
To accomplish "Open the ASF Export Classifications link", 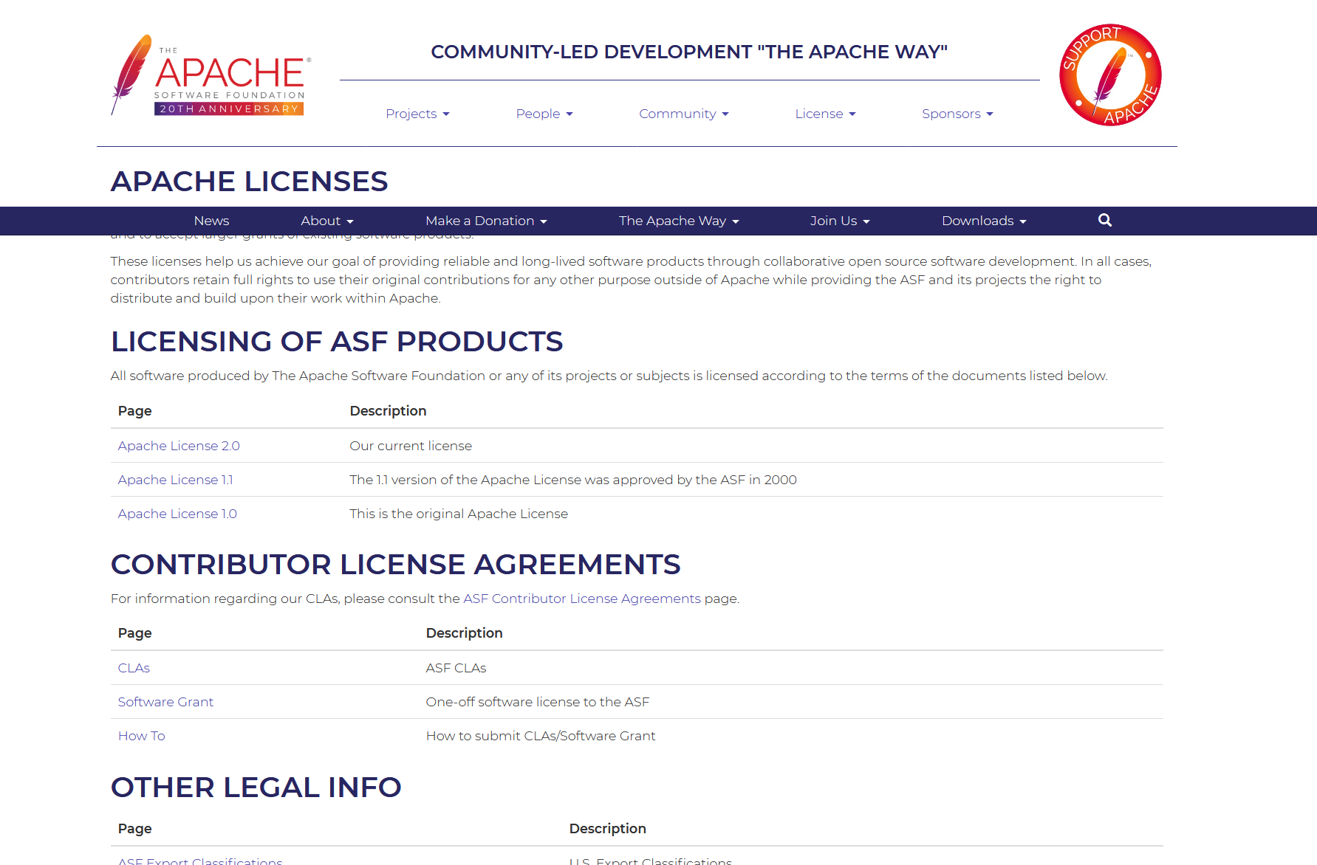I will coord(200,861).
